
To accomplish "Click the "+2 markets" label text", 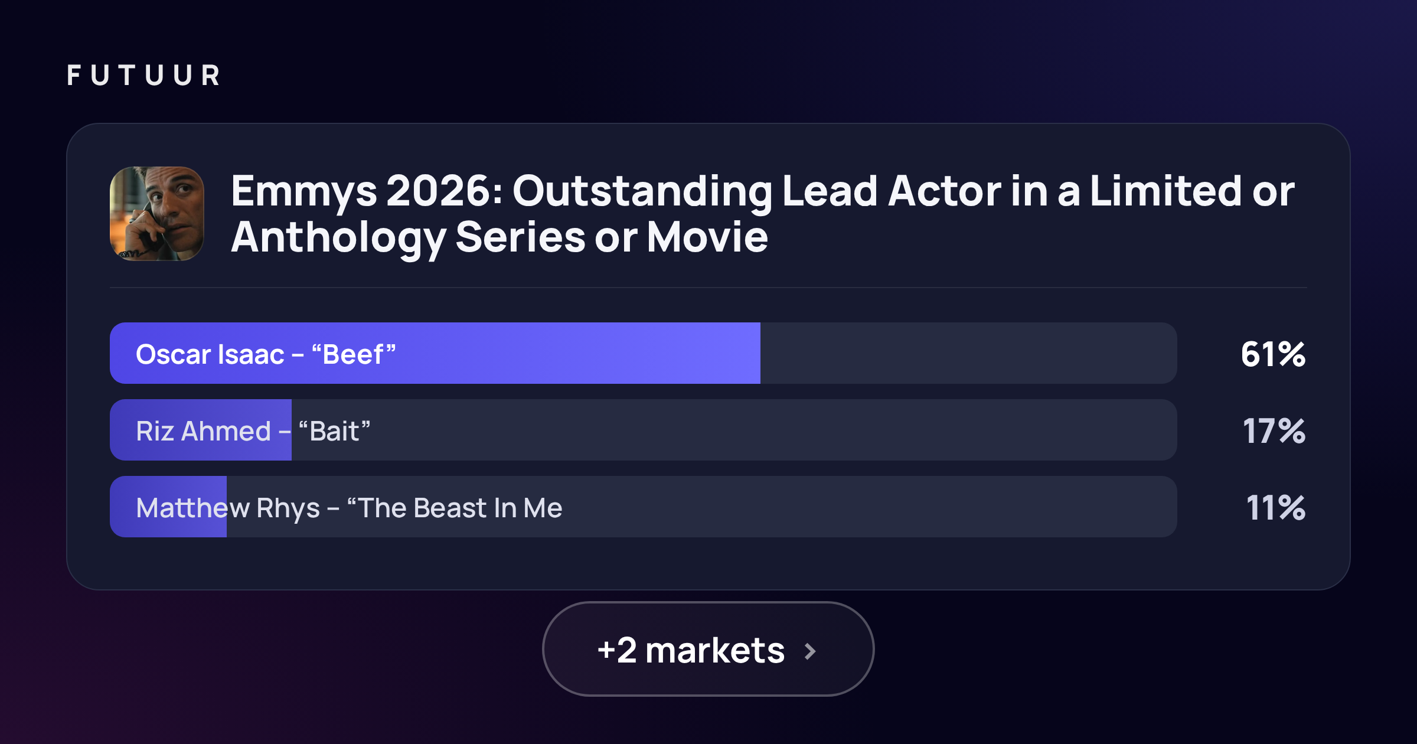I will [x=691, y=650].
